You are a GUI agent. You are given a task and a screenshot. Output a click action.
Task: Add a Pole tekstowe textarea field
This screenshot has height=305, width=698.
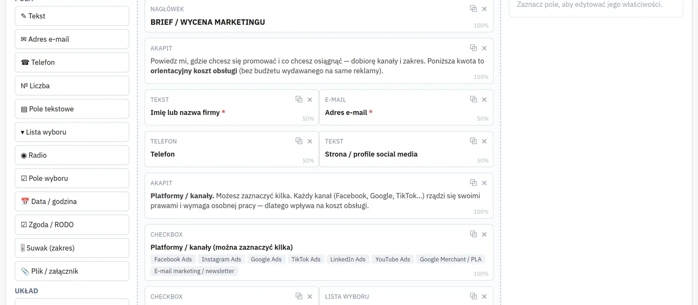[72, 109]
